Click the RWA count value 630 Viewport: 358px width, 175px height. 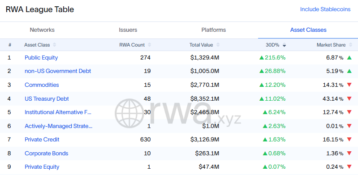[146, 139]
